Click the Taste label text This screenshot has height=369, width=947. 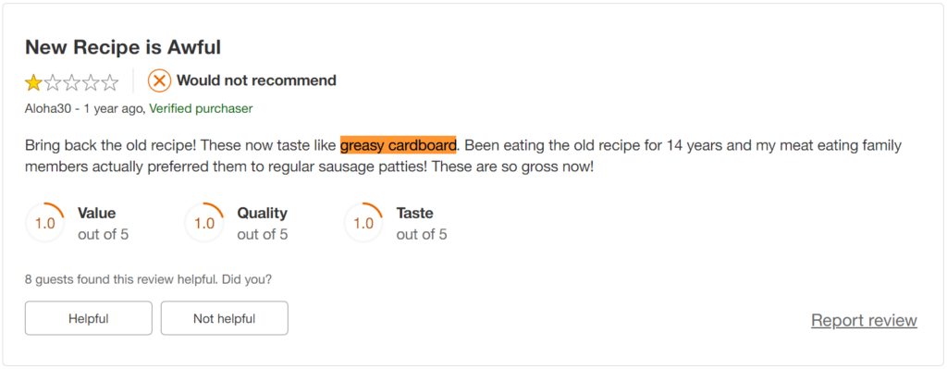[415, 214]
